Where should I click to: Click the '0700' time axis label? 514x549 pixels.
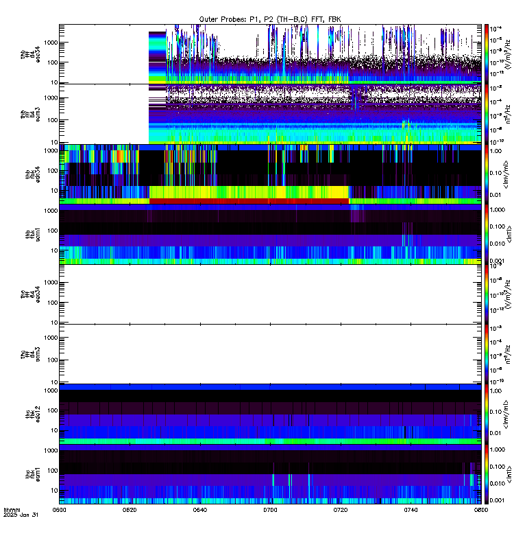coord(270,510)
